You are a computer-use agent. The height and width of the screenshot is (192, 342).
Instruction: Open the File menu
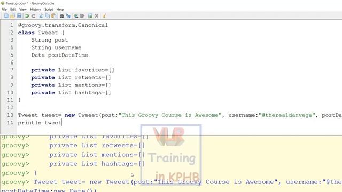pyautogui.click(x=4, y=10)
